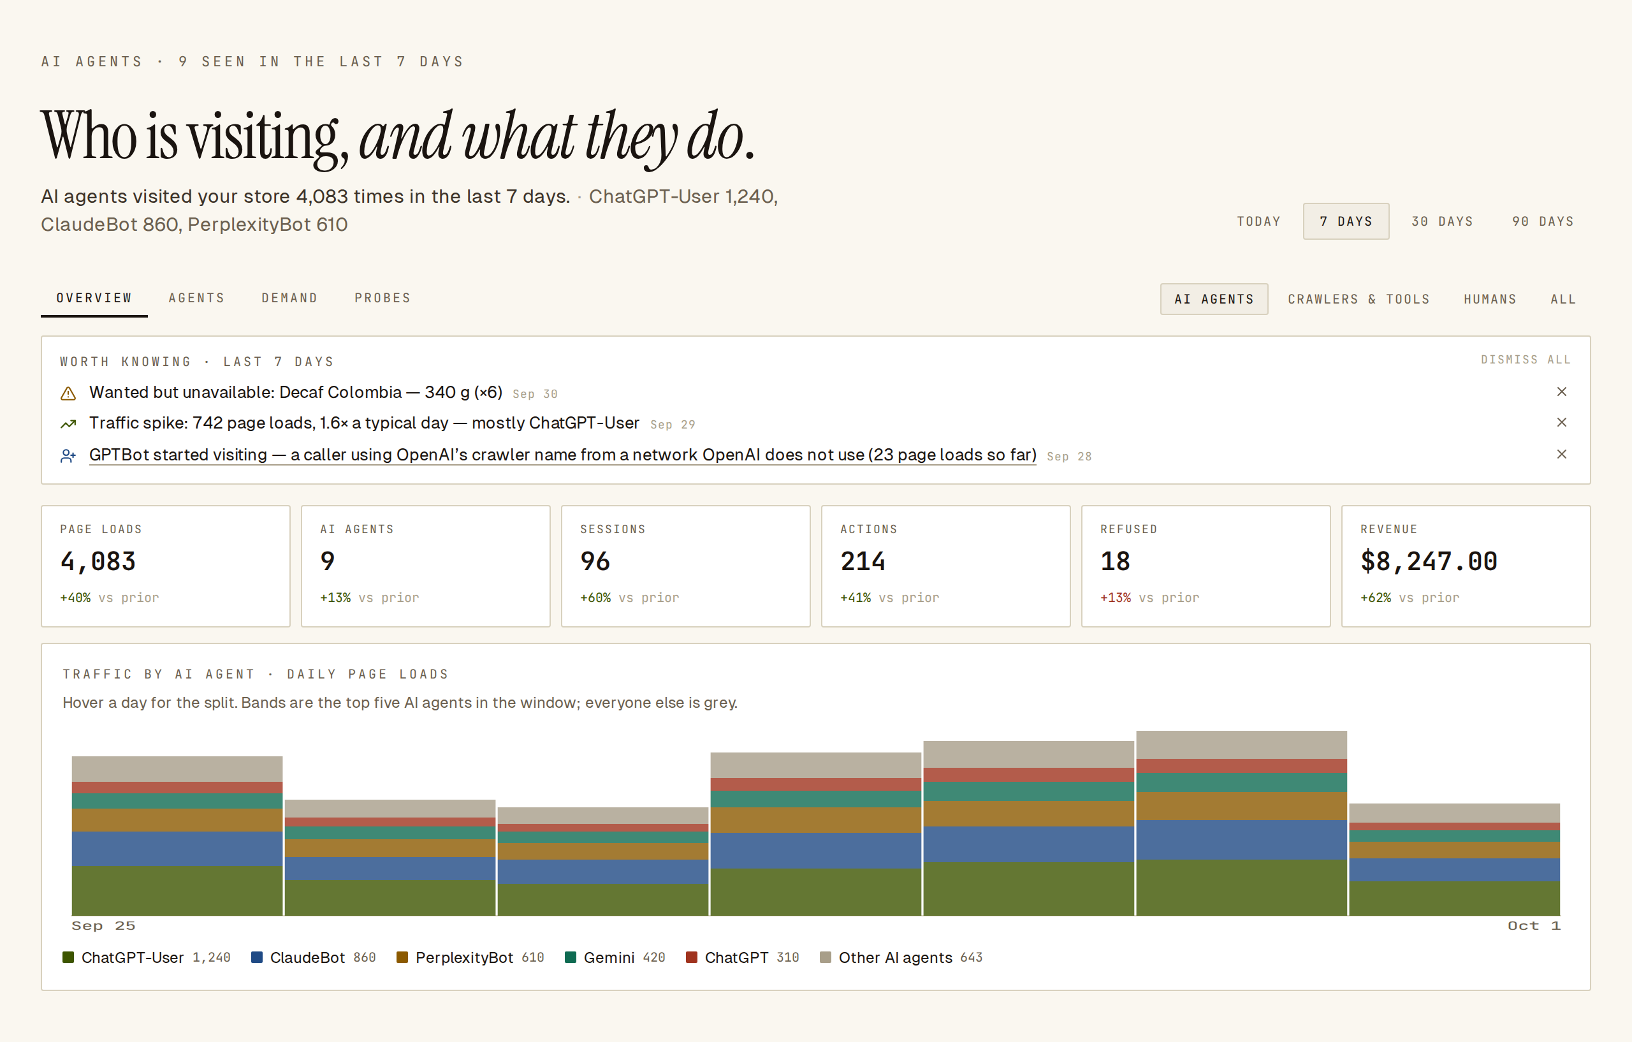Filter by Crawlers & Tools segment

tap(1358, 299)
